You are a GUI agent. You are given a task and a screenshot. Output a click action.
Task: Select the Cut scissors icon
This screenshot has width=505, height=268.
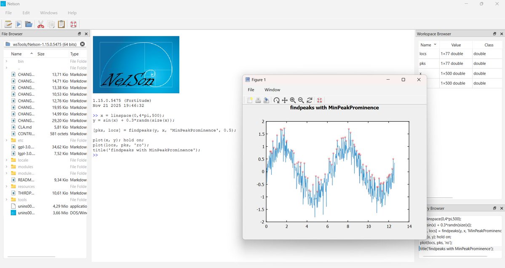40,24
